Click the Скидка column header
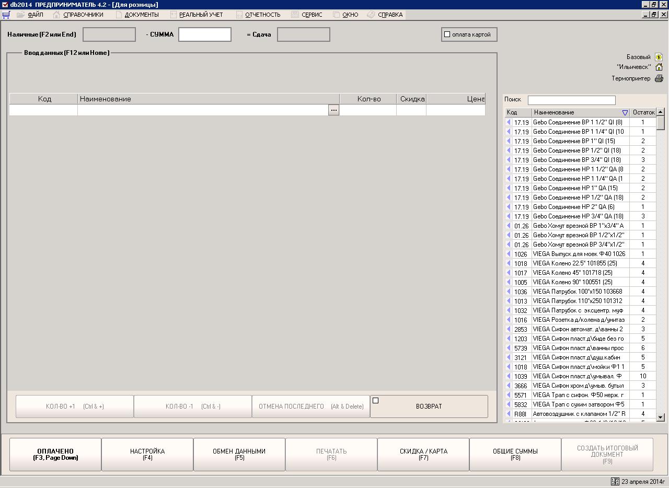Screen dimensions: 669x488 412,99
